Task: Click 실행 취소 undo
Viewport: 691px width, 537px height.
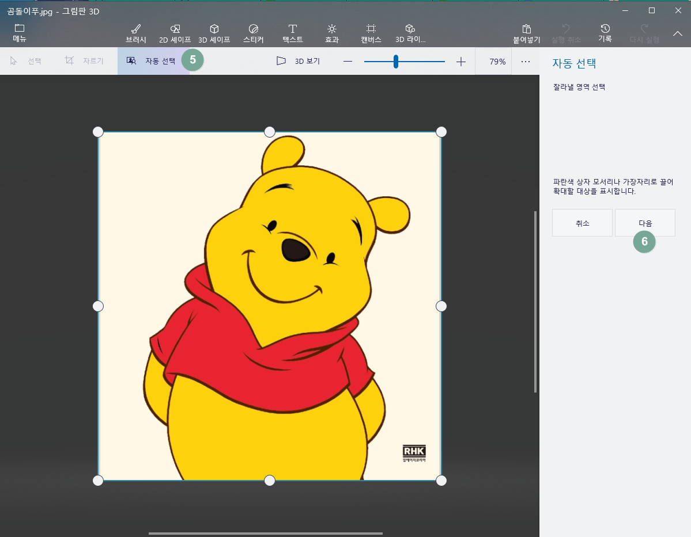Action: click(x=566, y=34)
